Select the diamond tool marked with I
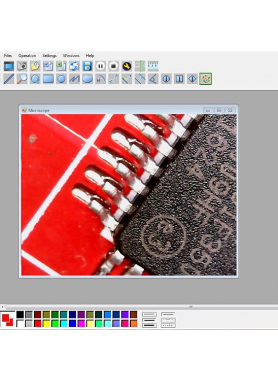278x381 pixels. [x=193, y=79]
